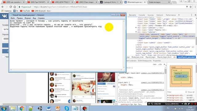Expand the collapsed div class="labeled" node
The width and height of the screenshot is (197, 111).
pos(136,27)
